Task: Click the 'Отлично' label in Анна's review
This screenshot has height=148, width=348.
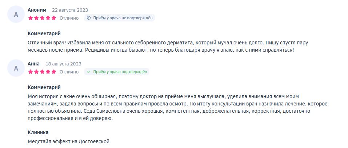Action: [69, 72]
